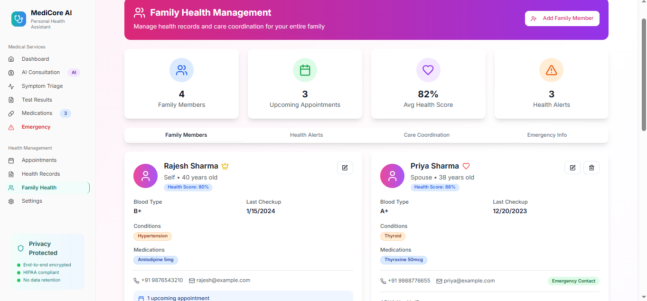Click the Thyroxine 50mcg medication tag
The height and width of the screenshot is (301, 647).
[x=404, y=260]
